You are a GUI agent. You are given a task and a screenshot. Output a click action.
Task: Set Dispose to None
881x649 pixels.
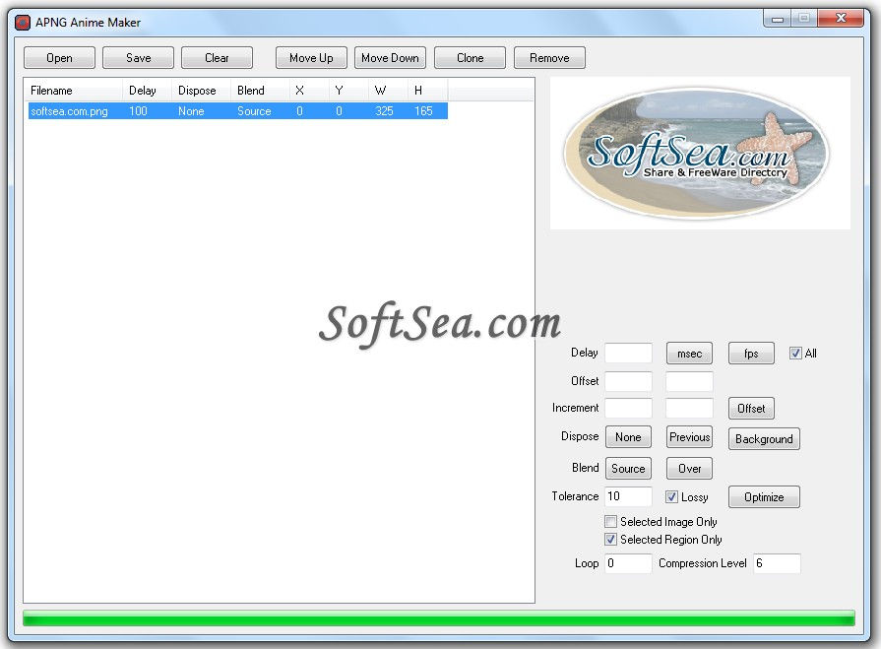click(x=628, y=437)
